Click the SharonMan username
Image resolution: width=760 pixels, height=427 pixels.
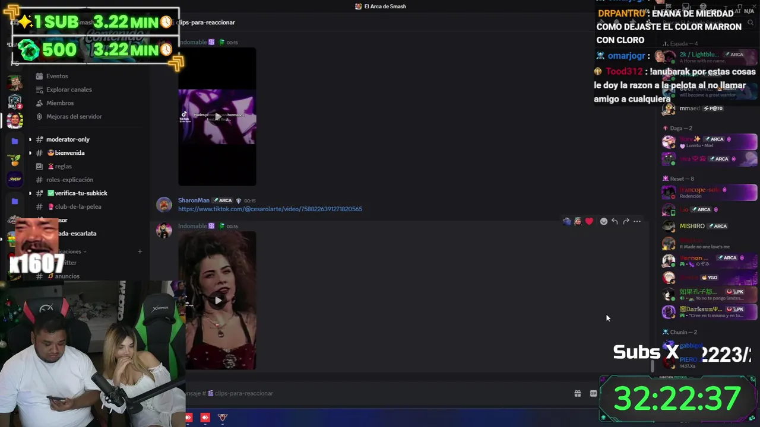click(194, 200)
